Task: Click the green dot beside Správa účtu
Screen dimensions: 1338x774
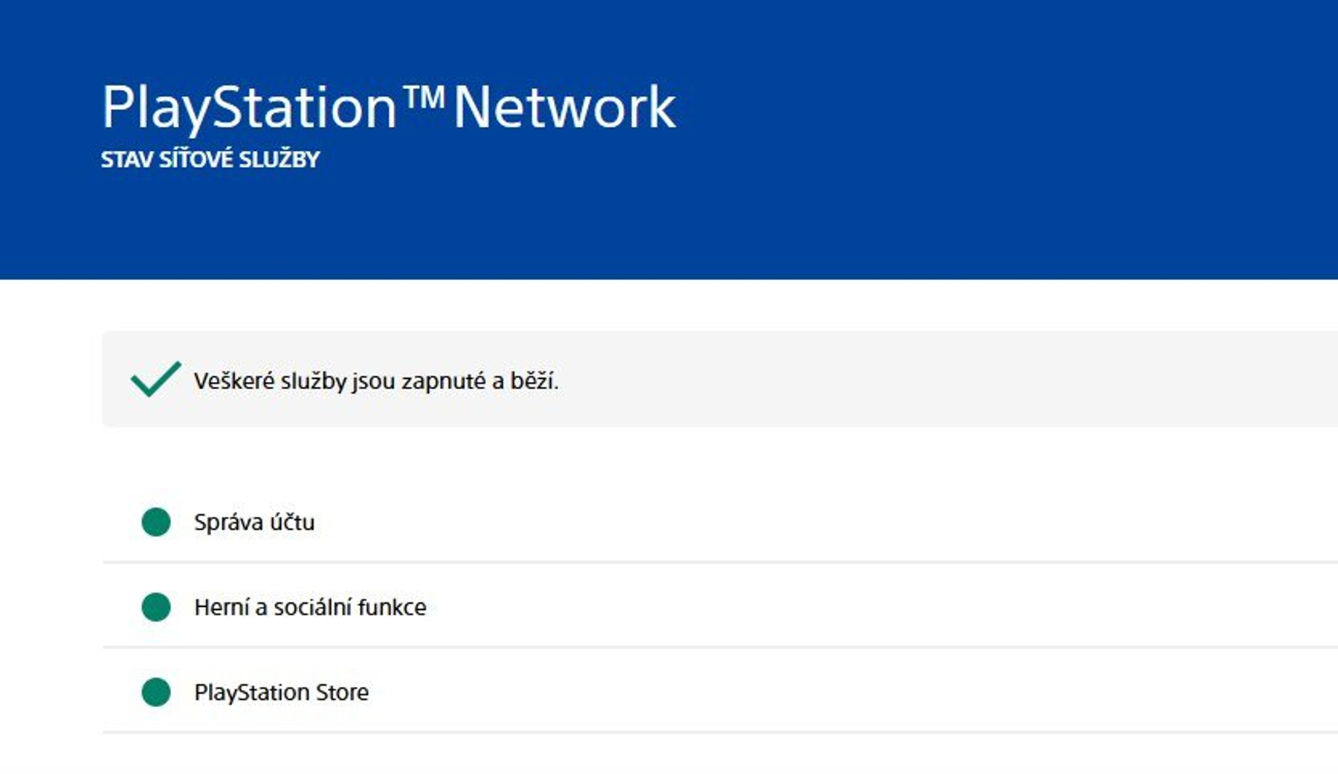Action: [156, 522]
